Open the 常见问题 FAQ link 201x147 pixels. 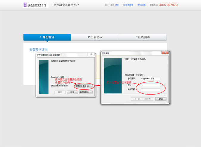coord(141,5)
